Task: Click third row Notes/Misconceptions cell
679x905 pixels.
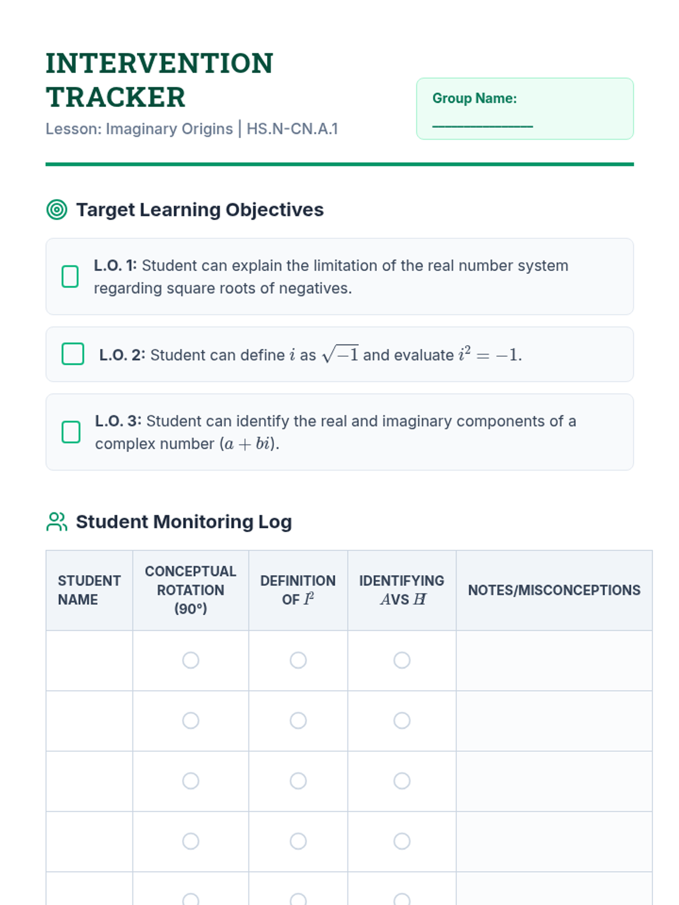Action: [x=553, y=781]
